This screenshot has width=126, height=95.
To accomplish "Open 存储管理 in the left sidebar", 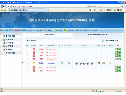I will point(9,39).
